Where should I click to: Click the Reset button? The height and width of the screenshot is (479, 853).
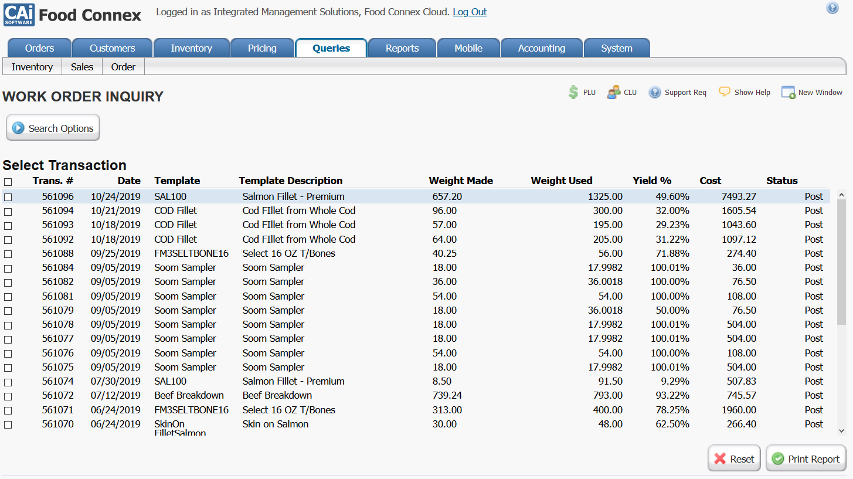click(x=735, y=458)
